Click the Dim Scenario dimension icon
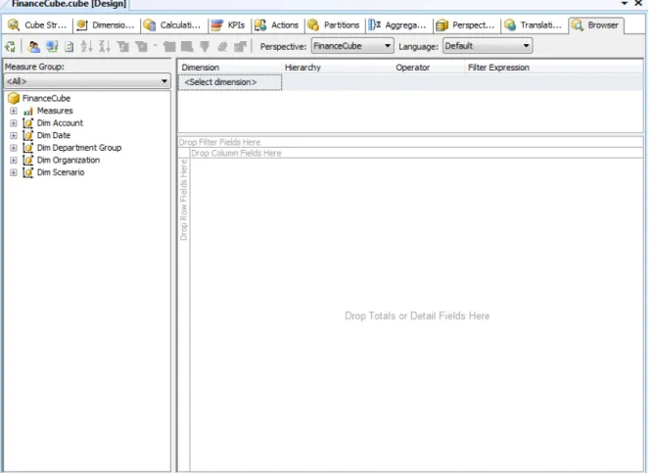Image resolution: width=652 pixels, height=473 pixels. pos(27,172)
